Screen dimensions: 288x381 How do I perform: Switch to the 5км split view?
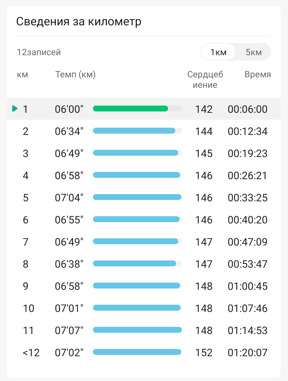click(254, 52)
